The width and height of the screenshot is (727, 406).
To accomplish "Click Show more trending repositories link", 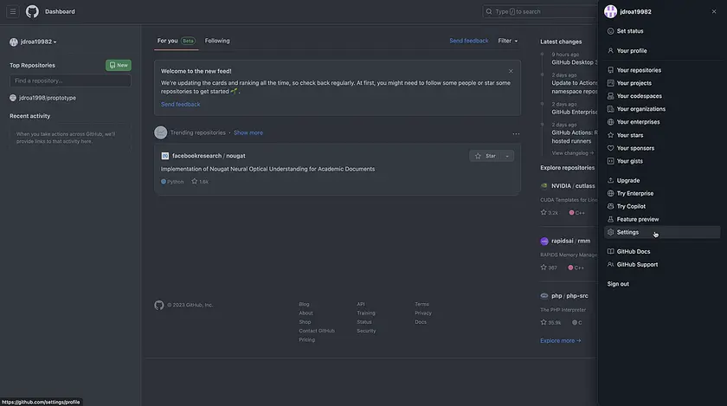I will click(248, 132).
